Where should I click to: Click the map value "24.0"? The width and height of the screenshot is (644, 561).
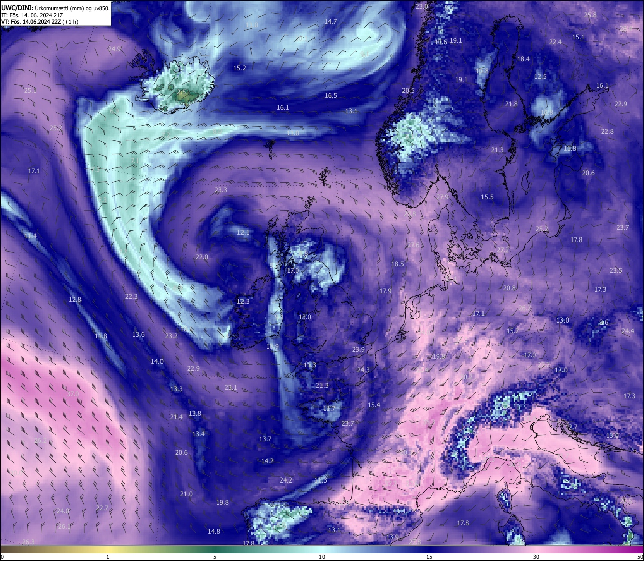click(63, 511)
